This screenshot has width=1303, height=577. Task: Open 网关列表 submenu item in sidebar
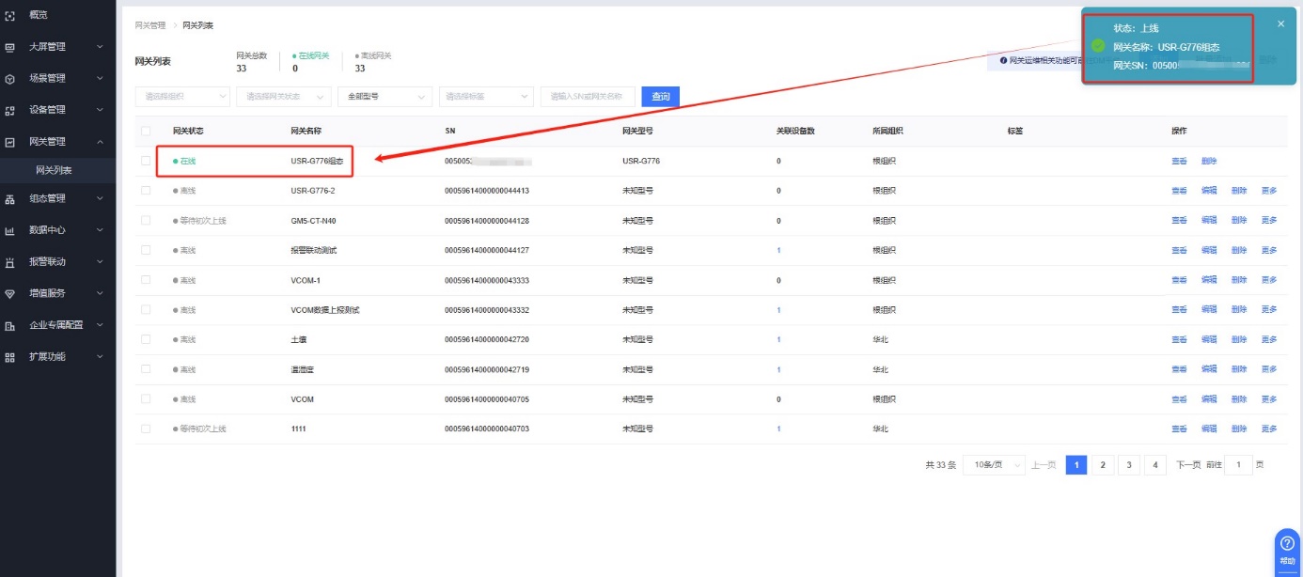(x=54, y=170)
